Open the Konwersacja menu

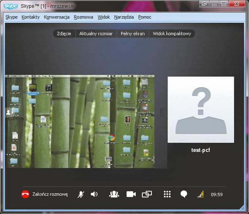pos(56,17)
